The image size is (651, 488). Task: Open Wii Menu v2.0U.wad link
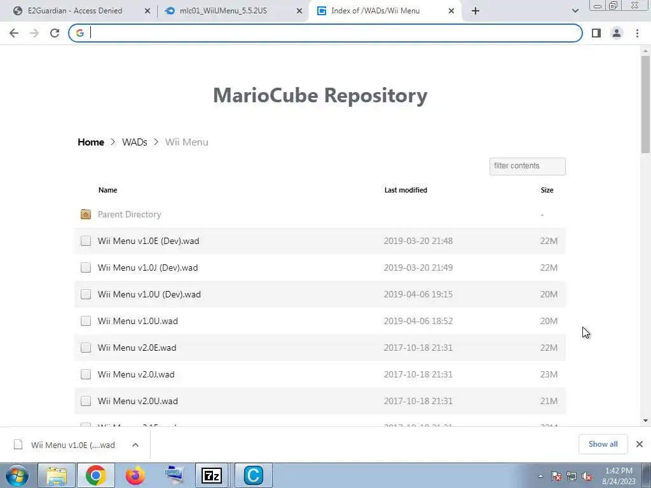point(138,401)
